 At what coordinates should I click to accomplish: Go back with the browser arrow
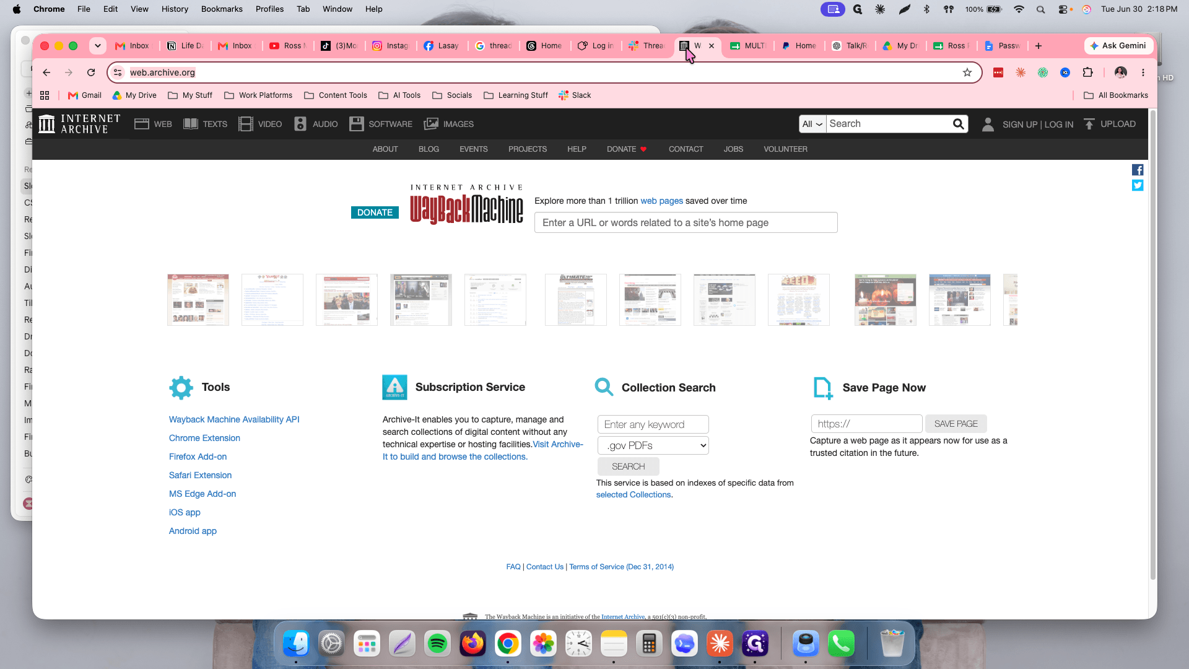pyautogui.click(x=46, y=72)
